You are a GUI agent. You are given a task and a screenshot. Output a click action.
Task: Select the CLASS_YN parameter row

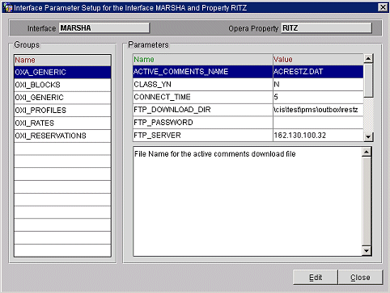click(248, 85)
